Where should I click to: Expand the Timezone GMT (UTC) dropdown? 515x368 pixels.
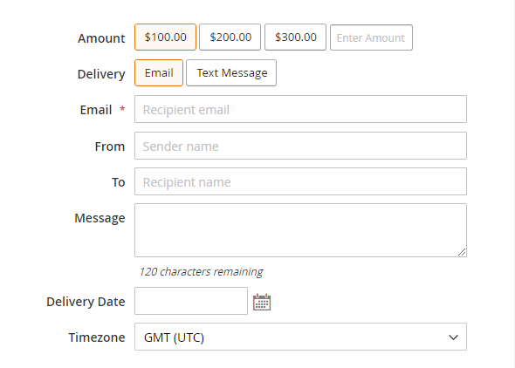coord(300,337)
